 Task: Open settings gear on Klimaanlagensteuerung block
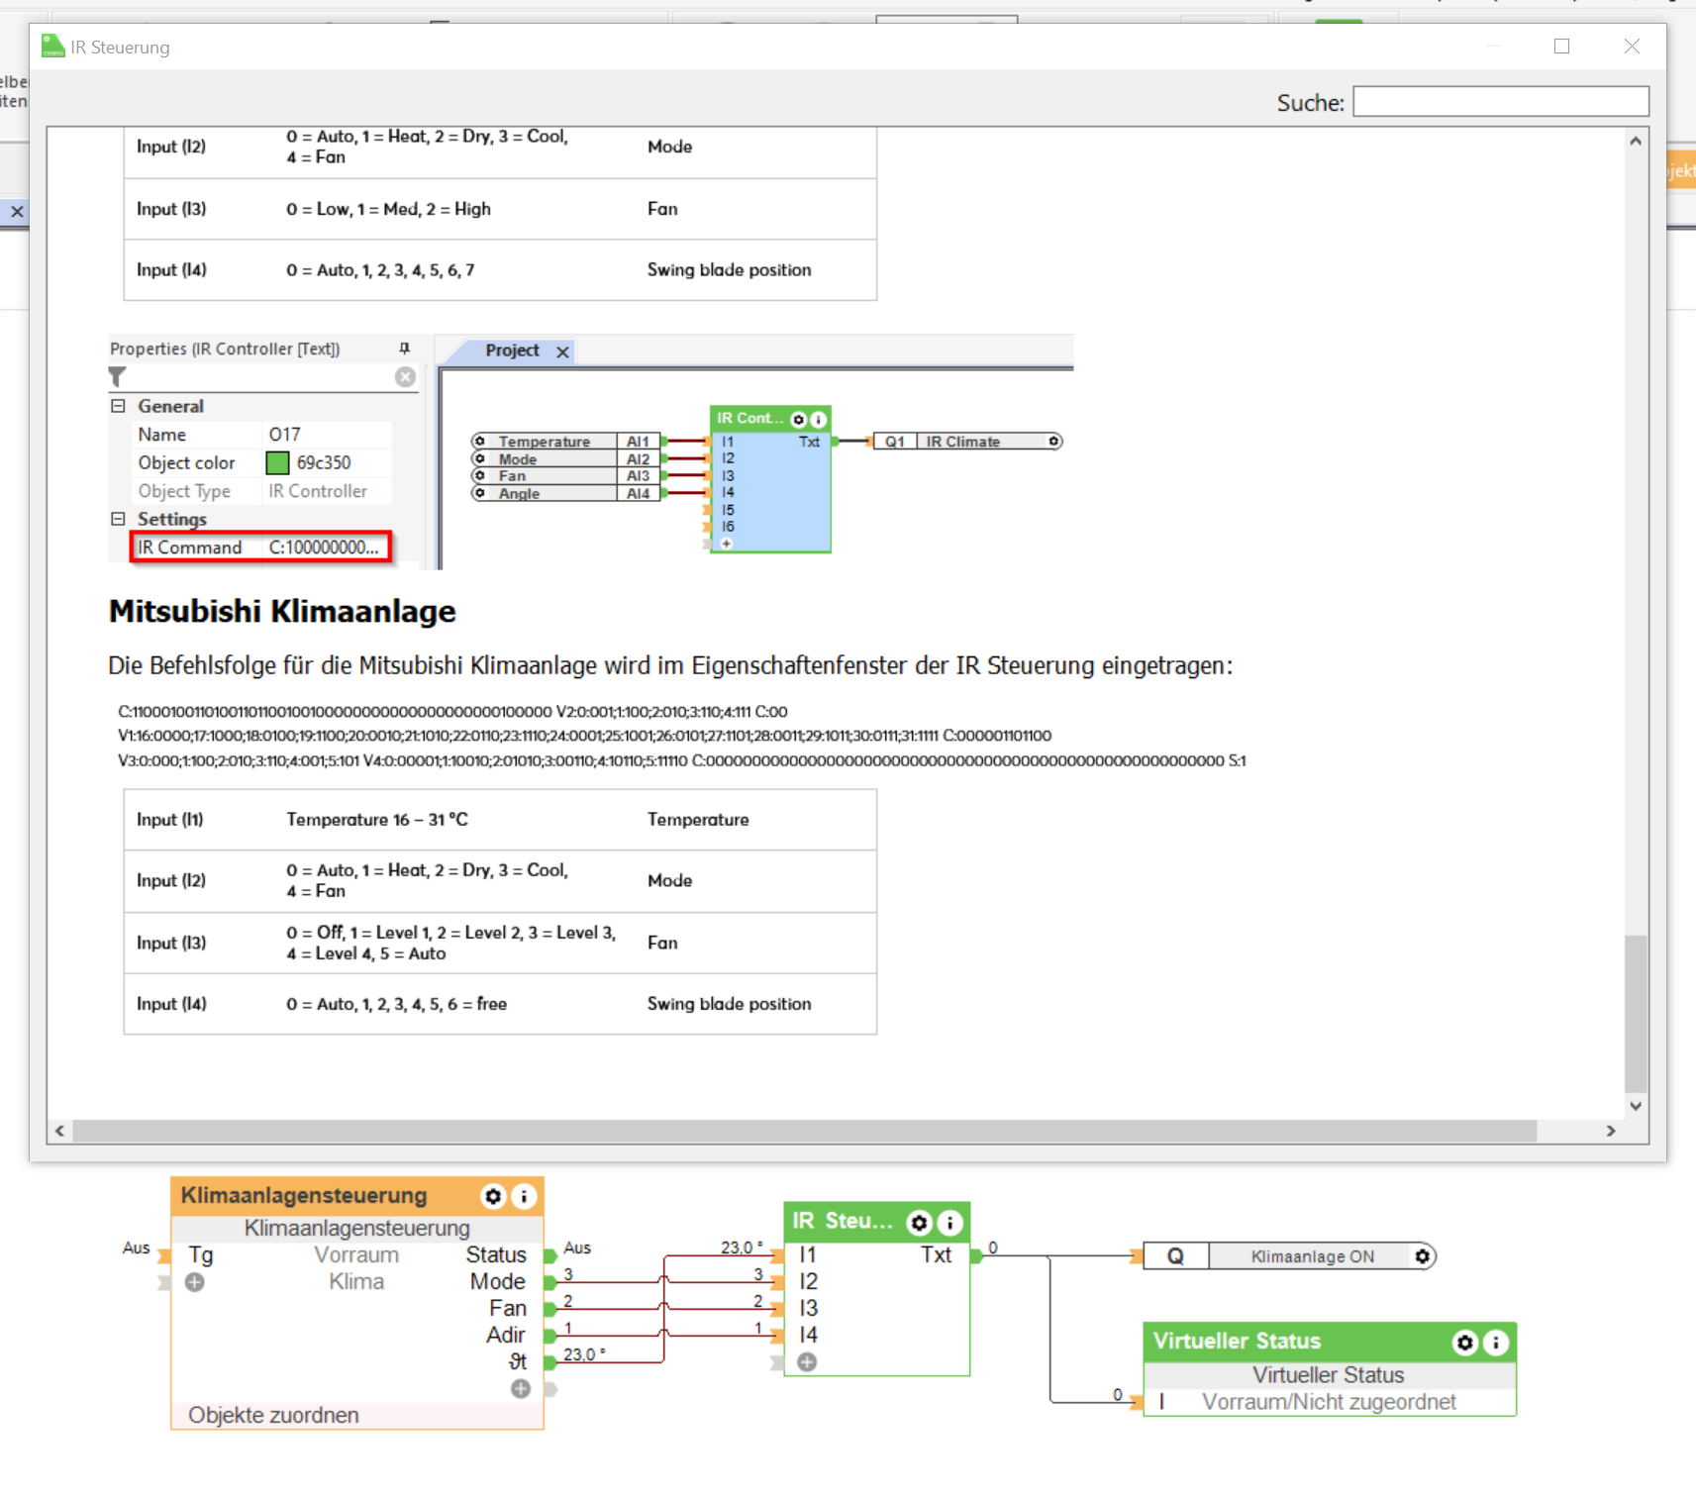coord(492,1196)
